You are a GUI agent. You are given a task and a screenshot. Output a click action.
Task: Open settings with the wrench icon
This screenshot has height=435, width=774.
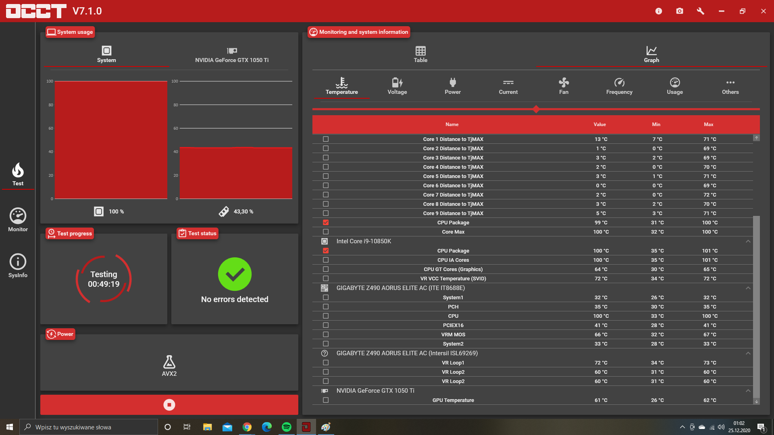(x=701, y=11)
